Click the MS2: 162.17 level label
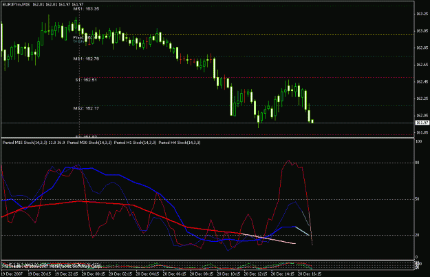The width and height of the screenshot is (430, 277). pos(86,108)
